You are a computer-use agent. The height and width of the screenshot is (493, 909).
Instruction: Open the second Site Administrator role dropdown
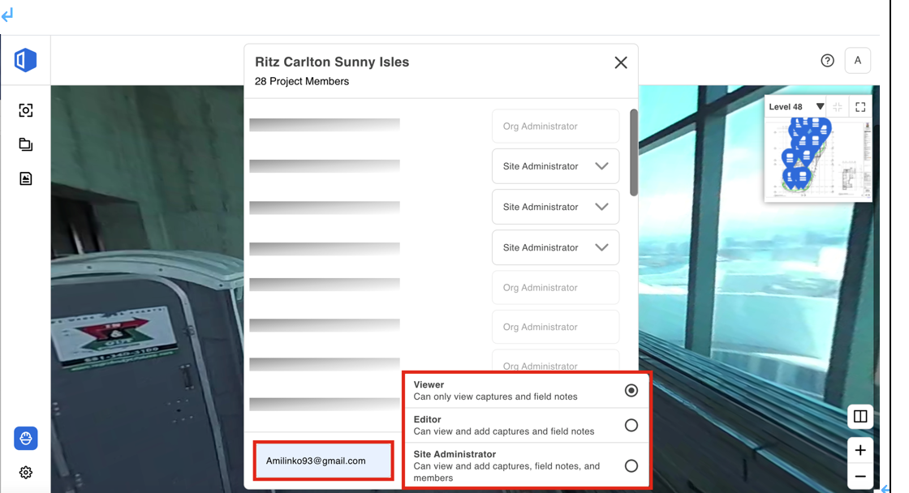click(555, 207)
